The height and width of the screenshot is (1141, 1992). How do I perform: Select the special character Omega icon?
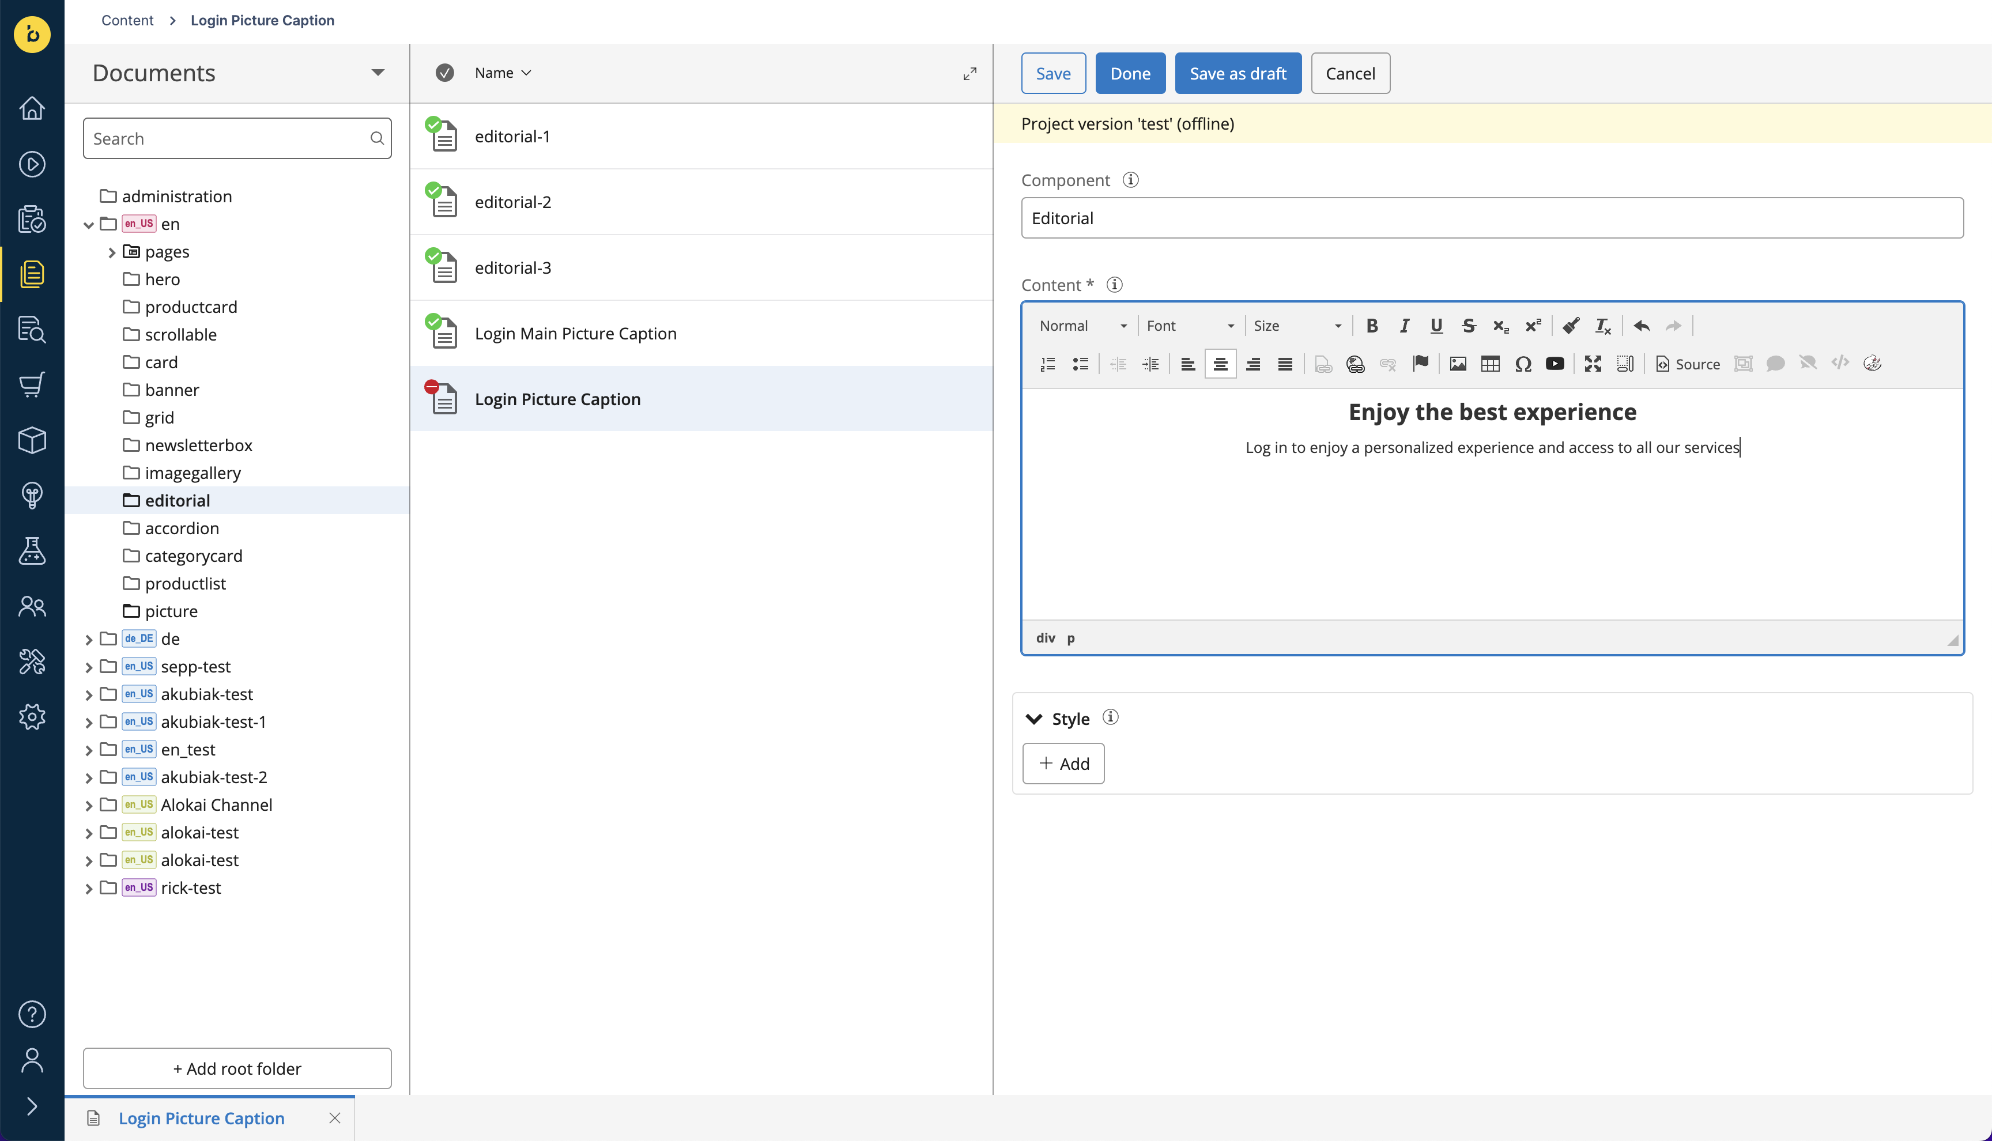pyautogui.click(x=1523, y=364)
